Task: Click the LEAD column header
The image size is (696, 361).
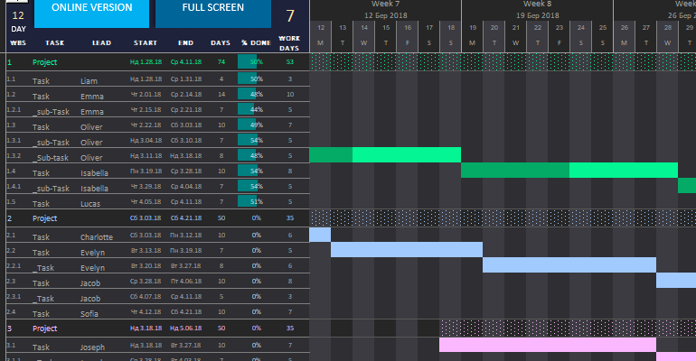Action: click(x=101, y=42)
